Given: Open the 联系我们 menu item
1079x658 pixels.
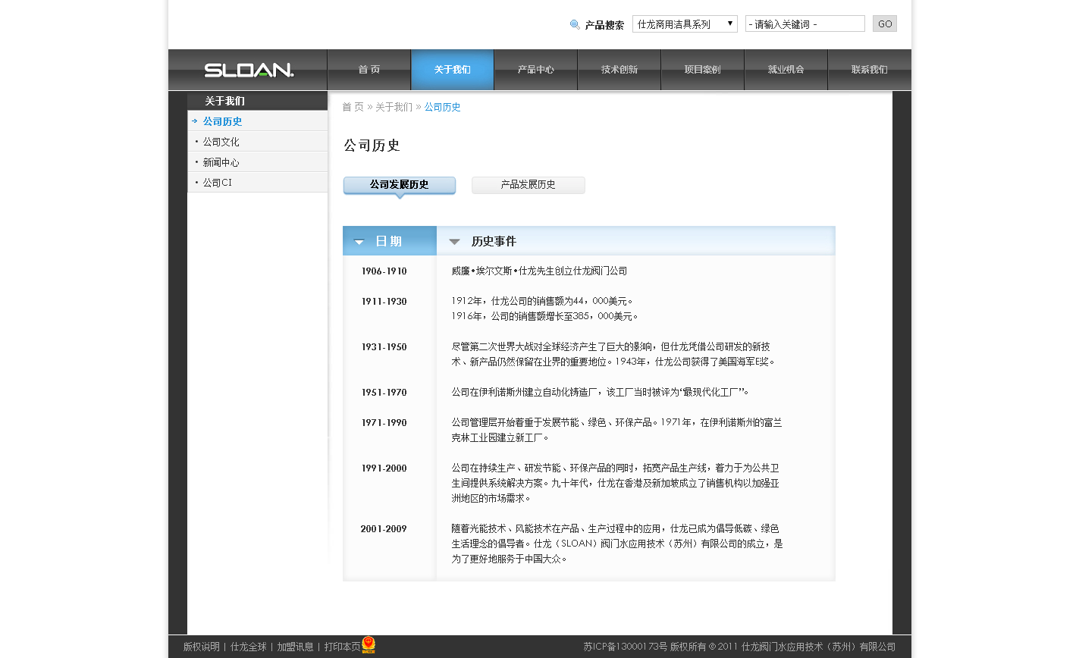Looking at the screenshot, I should (x=869, y=70).
